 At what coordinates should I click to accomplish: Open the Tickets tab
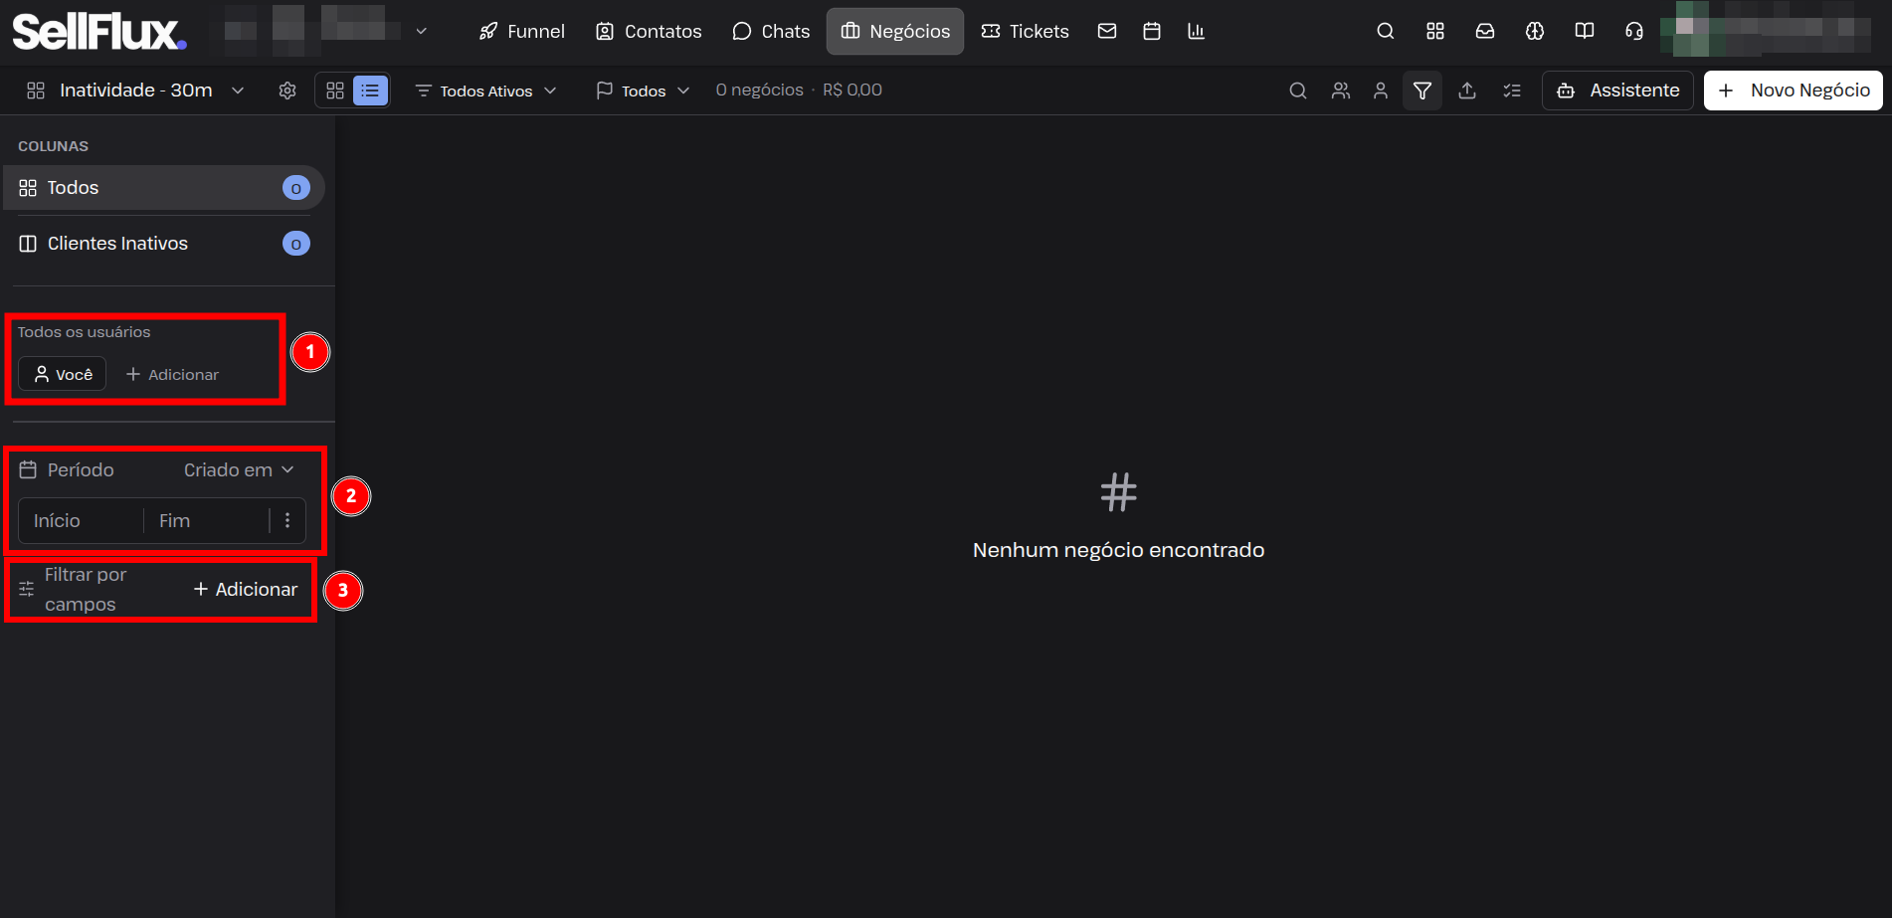click(x=1026, y=31)
